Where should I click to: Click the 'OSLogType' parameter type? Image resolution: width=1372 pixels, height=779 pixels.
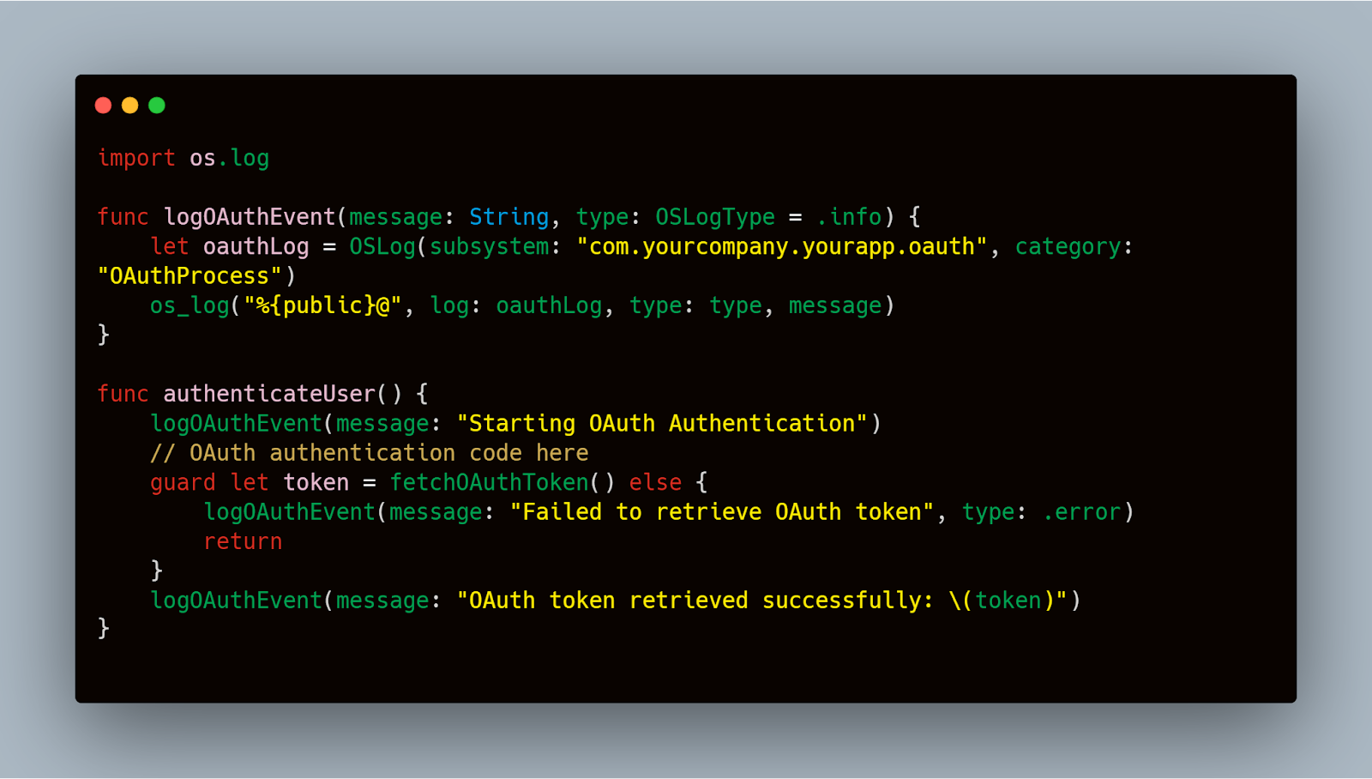(x=715, y=217)
